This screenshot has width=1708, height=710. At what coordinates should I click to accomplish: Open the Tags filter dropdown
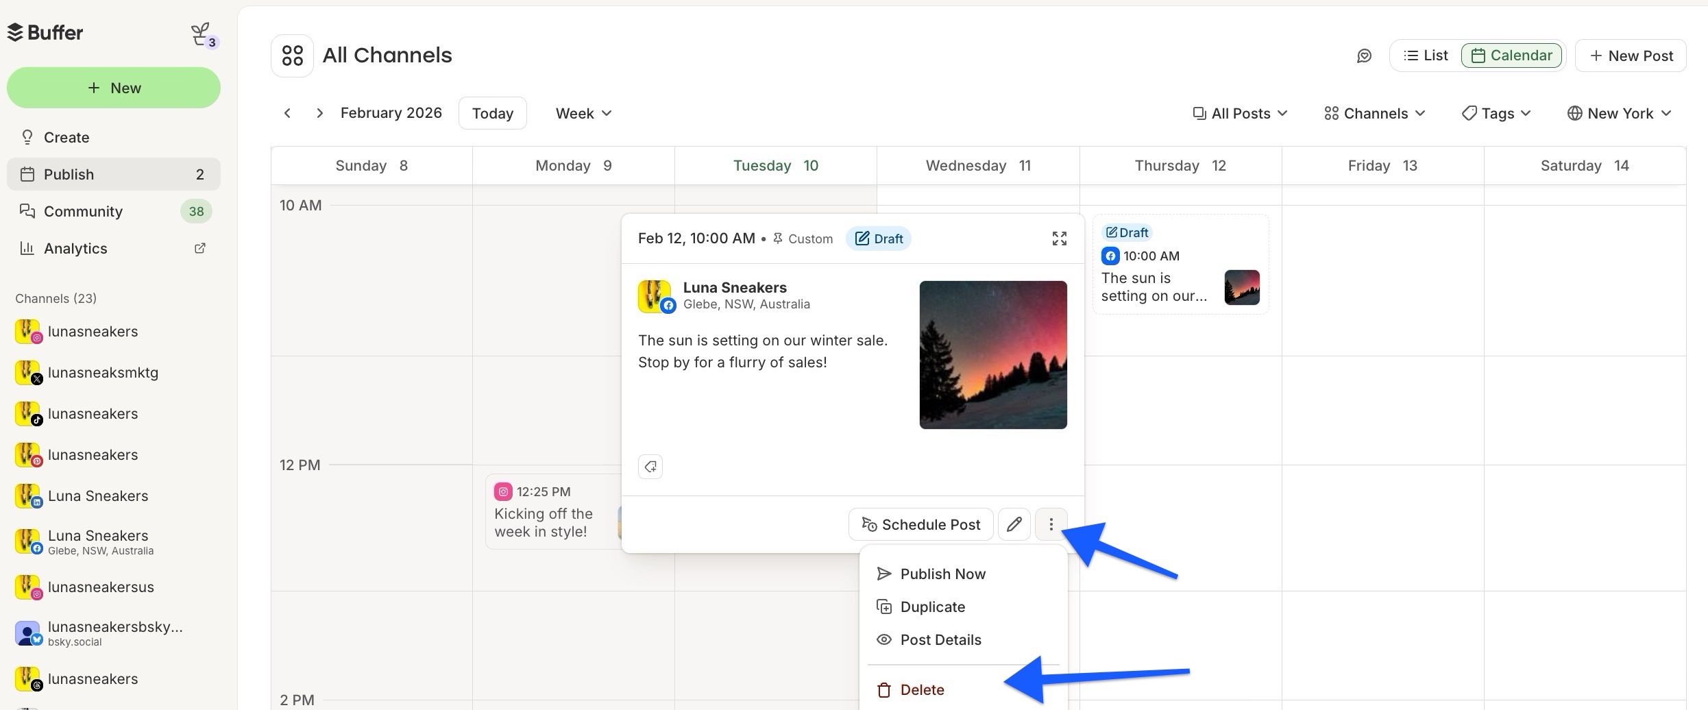[x=1496, y=113]
